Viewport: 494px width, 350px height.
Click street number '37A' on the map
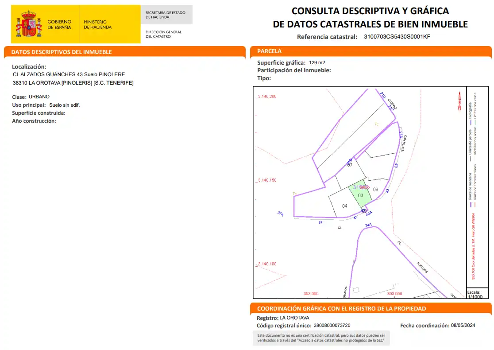click(x=280, y=214)
